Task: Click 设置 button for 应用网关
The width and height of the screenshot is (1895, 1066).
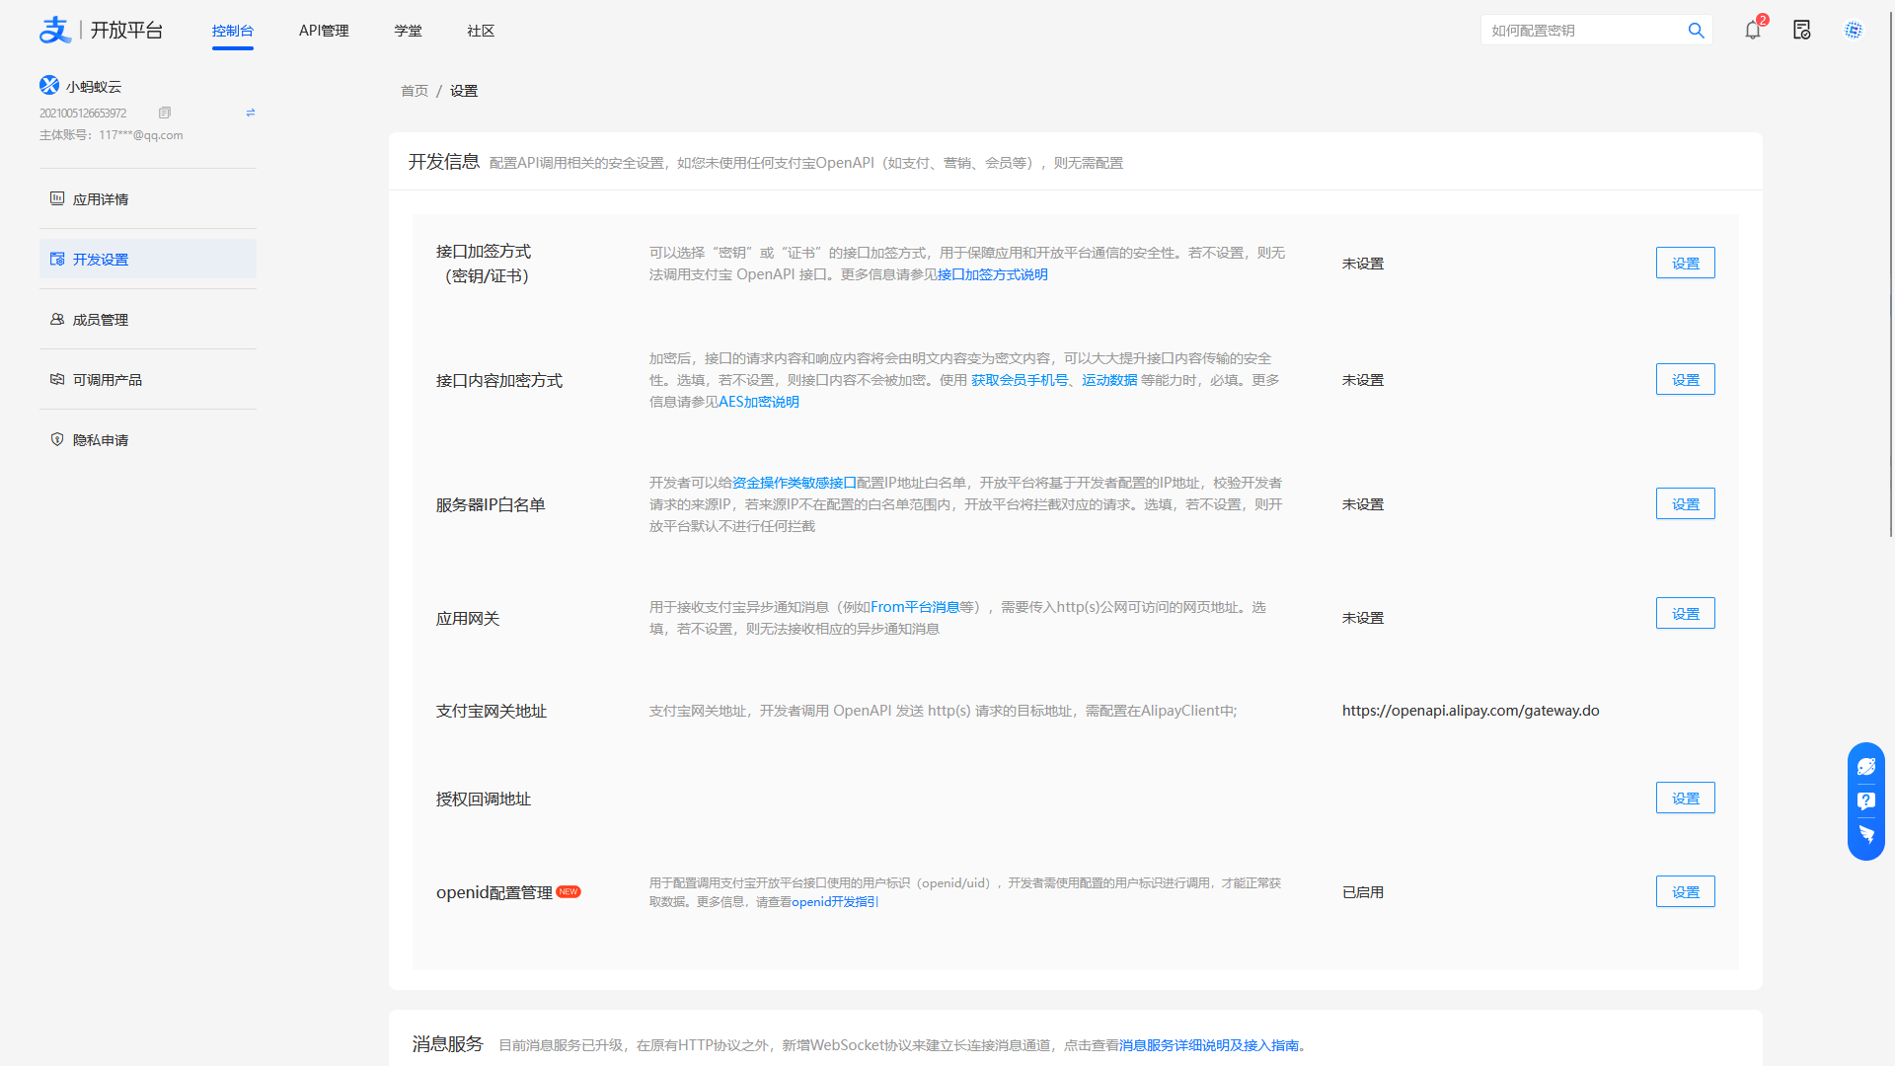Action: click(x=1685, y=613)
